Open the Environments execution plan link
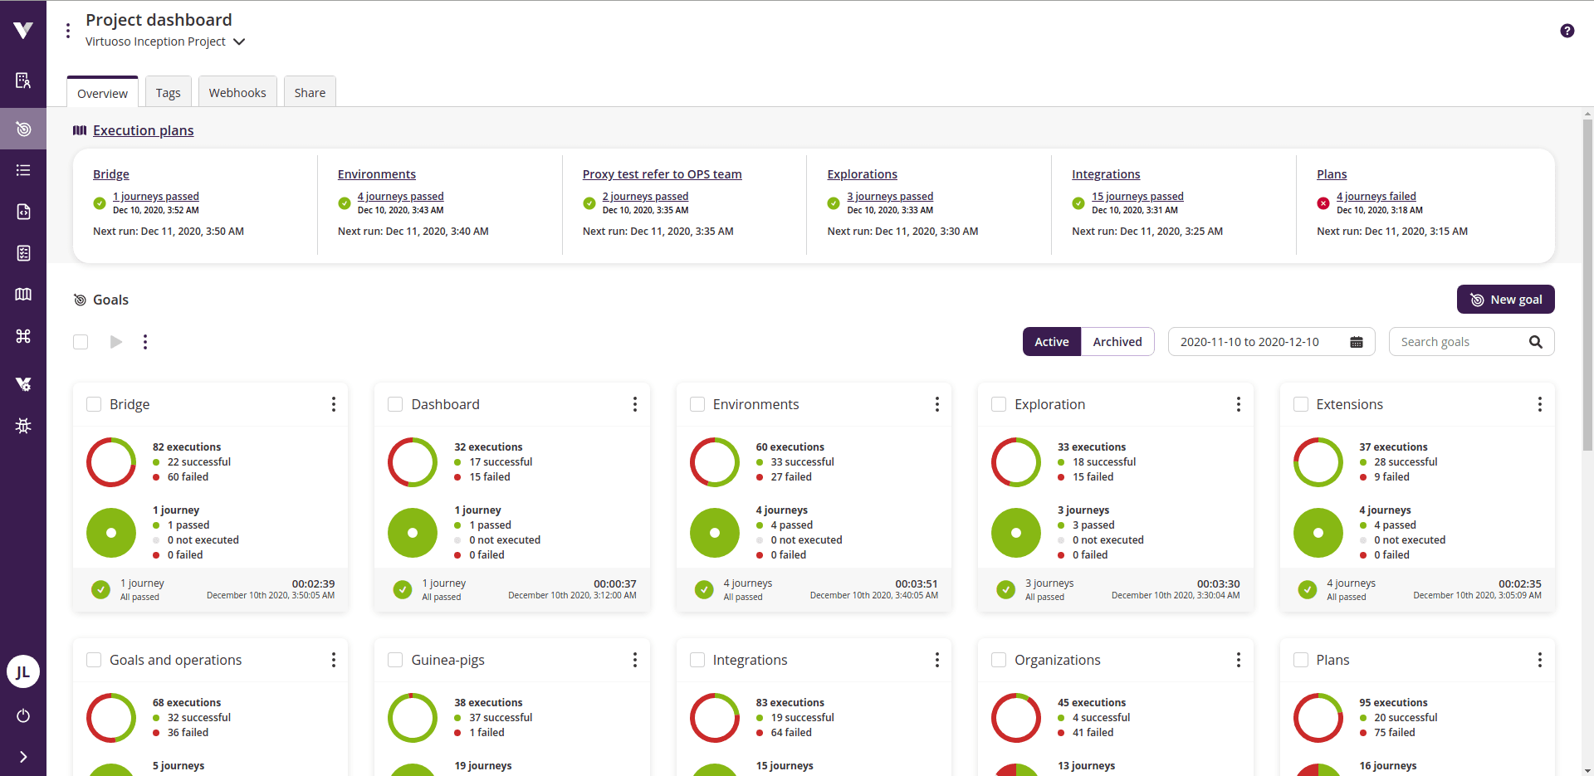 point(377,174)
